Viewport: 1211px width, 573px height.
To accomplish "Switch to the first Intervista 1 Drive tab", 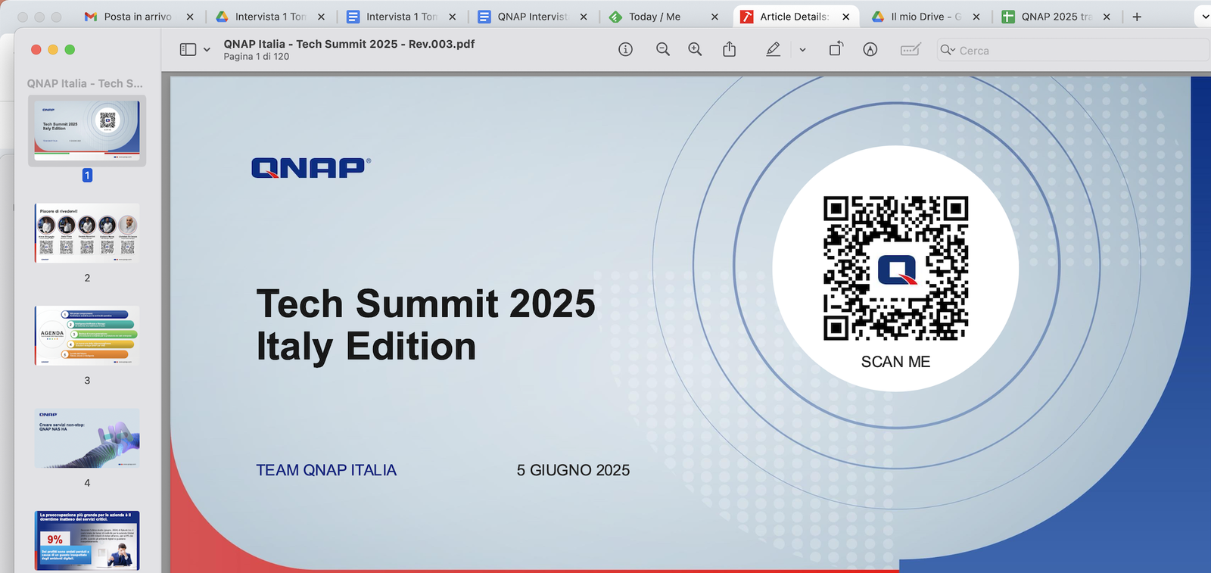I will (270, 17).
